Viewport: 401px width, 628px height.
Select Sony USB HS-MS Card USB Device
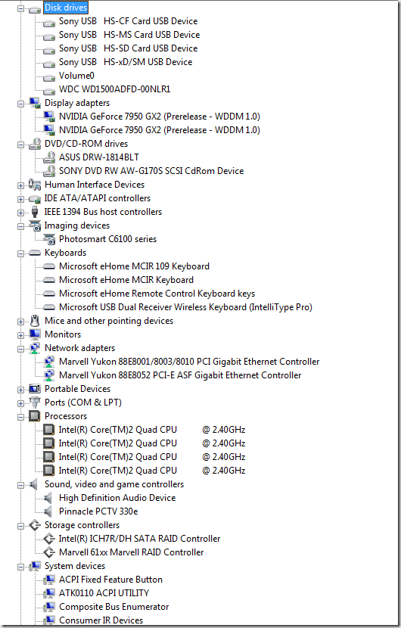(x=129, y=35)
